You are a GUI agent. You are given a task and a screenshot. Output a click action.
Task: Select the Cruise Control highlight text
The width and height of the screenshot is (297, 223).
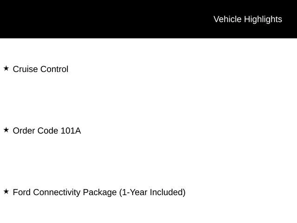coord(40,69)
